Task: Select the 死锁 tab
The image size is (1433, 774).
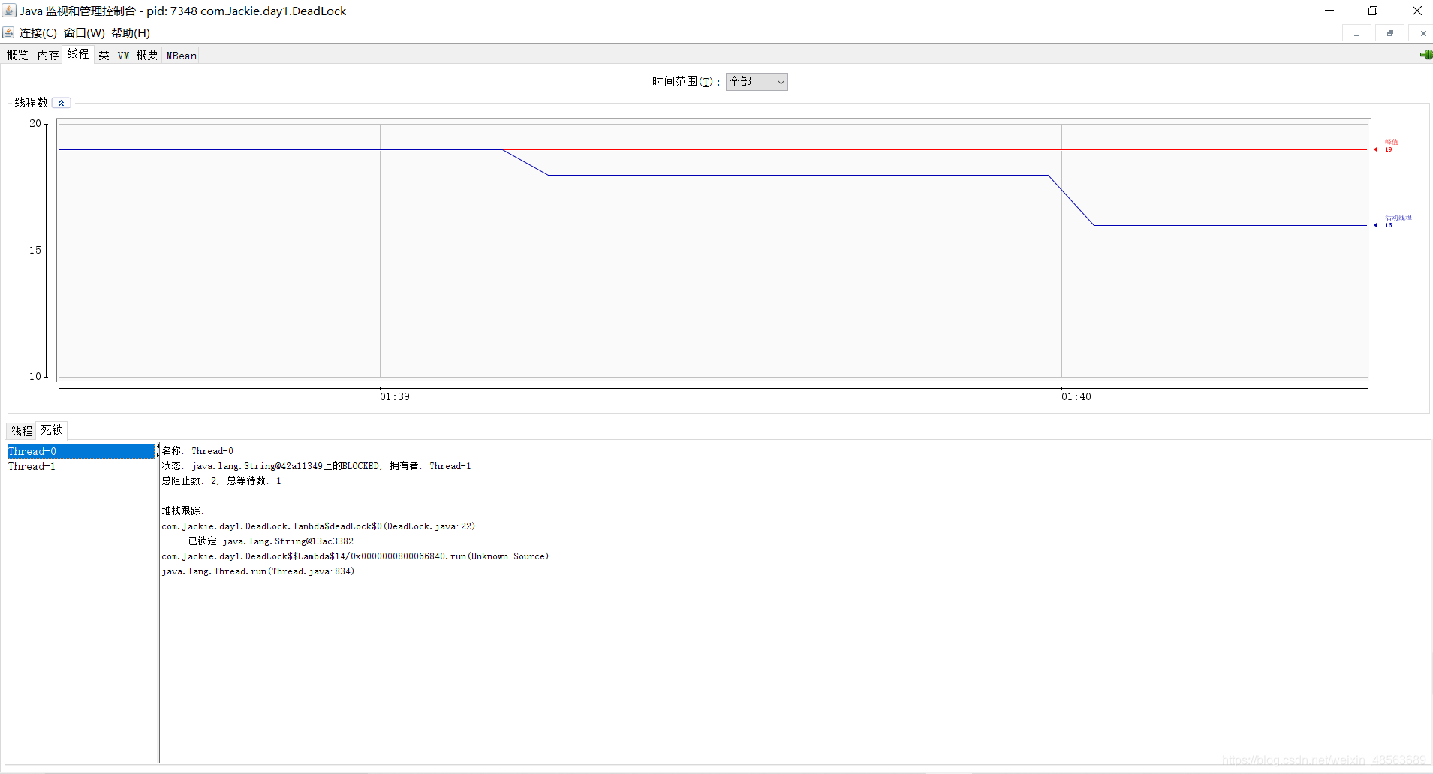Action: pyautogui.click(x=52, y=430)
